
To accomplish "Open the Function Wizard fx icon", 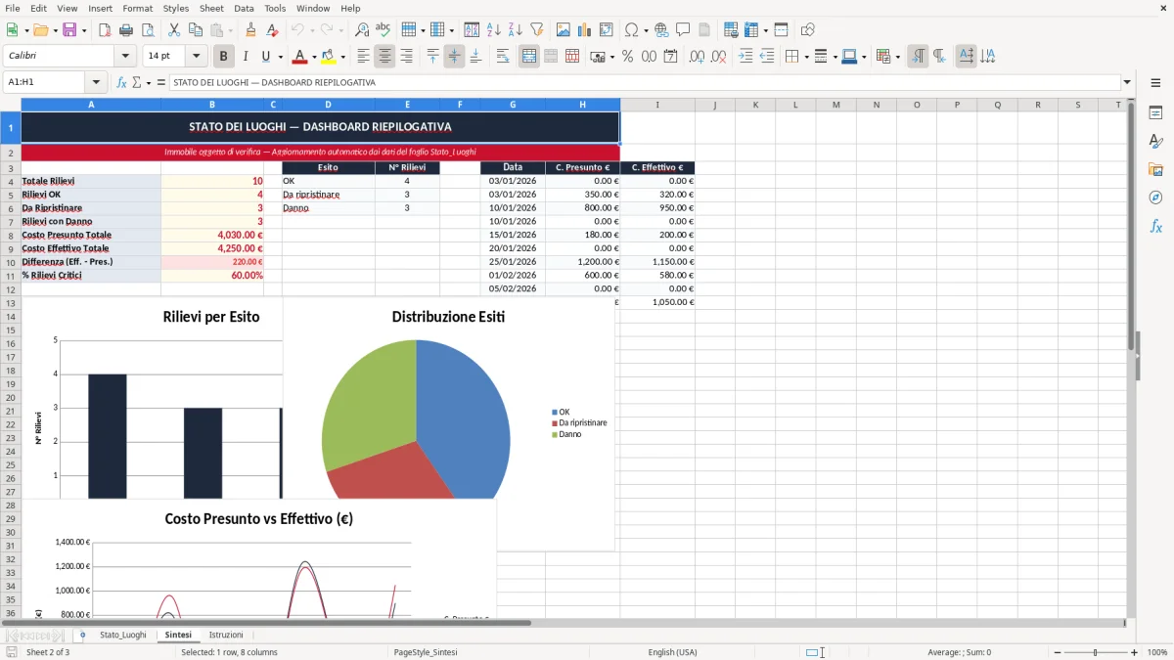I will coord(121,82).
